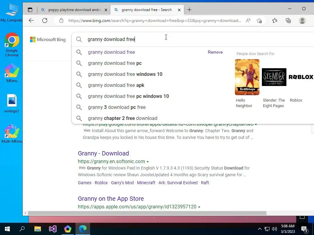The width and height of the screenshot is (314, 235).
Task: Select suggestion granny download free pc
Action: coord(115,63)
